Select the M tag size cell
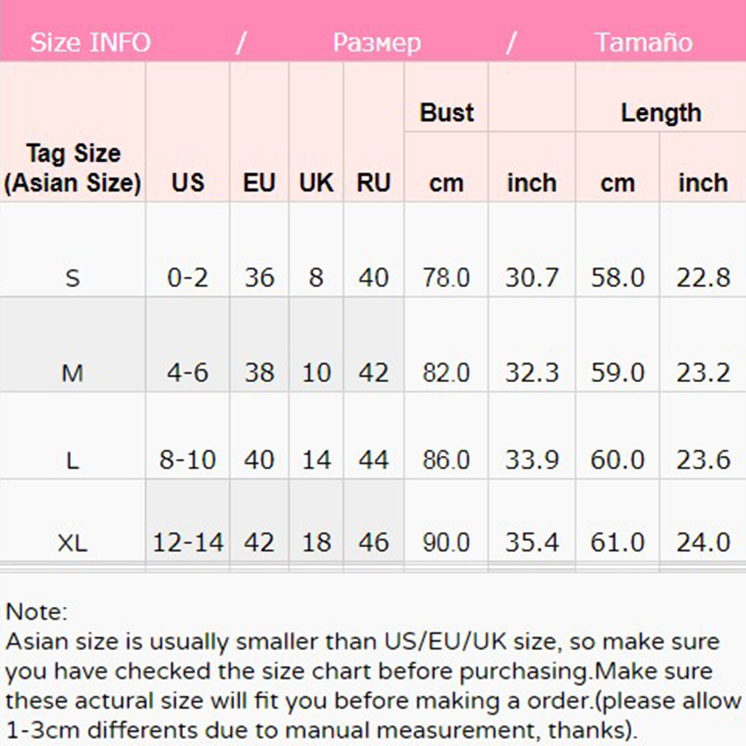This screenshot has width=746, height=746. tap(72, 372)
